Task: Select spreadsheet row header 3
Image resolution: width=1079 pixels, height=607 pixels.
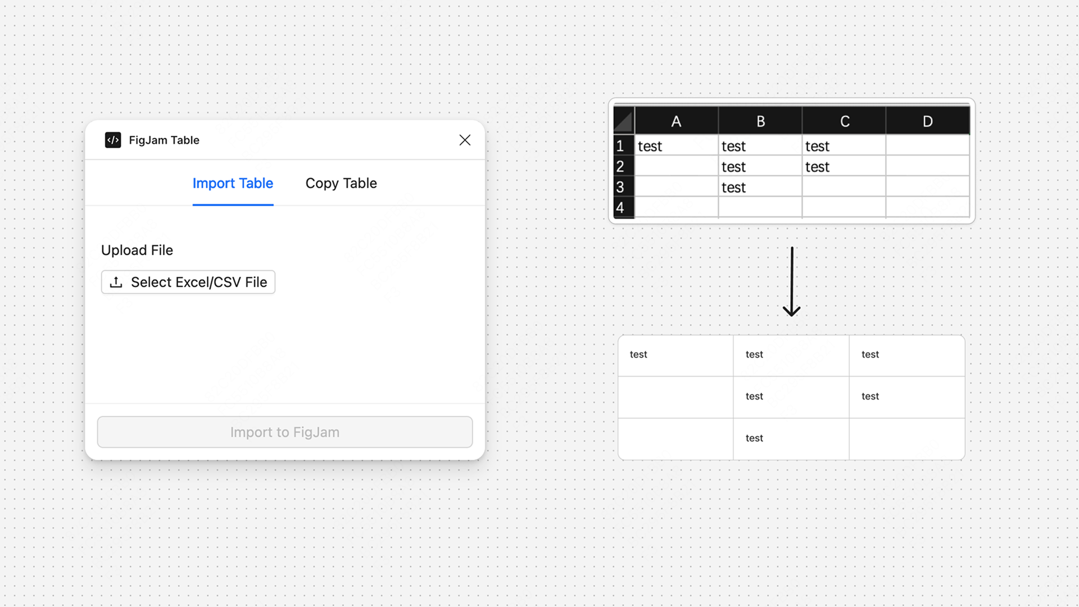Action: tap(624, 187)
